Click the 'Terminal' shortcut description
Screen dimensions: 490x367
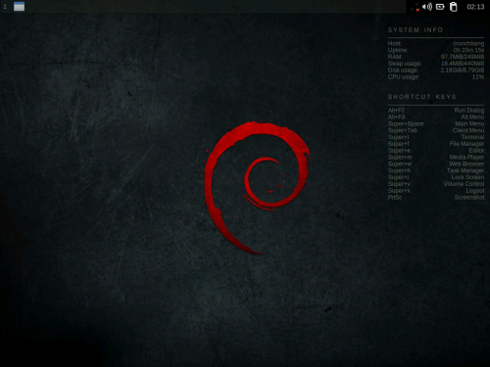tap(472, 137)
